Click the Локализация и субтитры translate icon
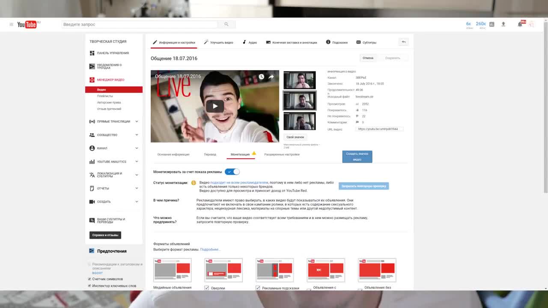 tap(92, 175)
